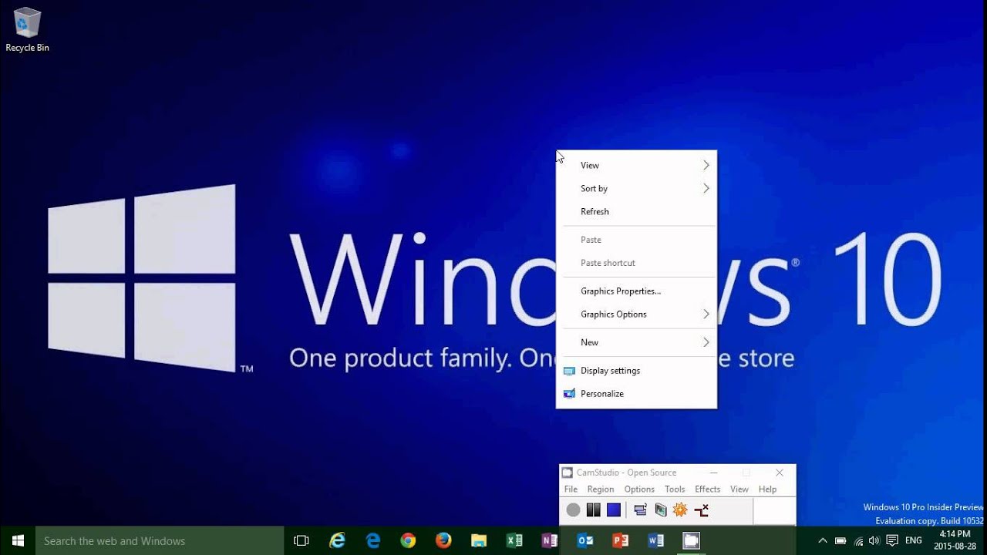Pause recording in CamStudio toolbar
The height and width of the screenshot is (555, 987).
[593, 510]
